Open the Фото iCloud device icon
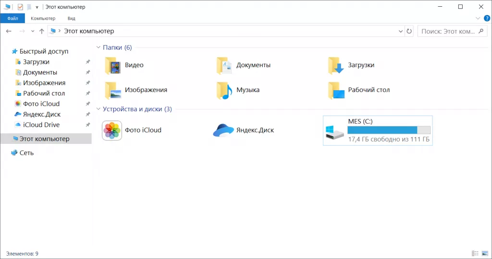This screenshot has height=259, width=492. [112, 130]
